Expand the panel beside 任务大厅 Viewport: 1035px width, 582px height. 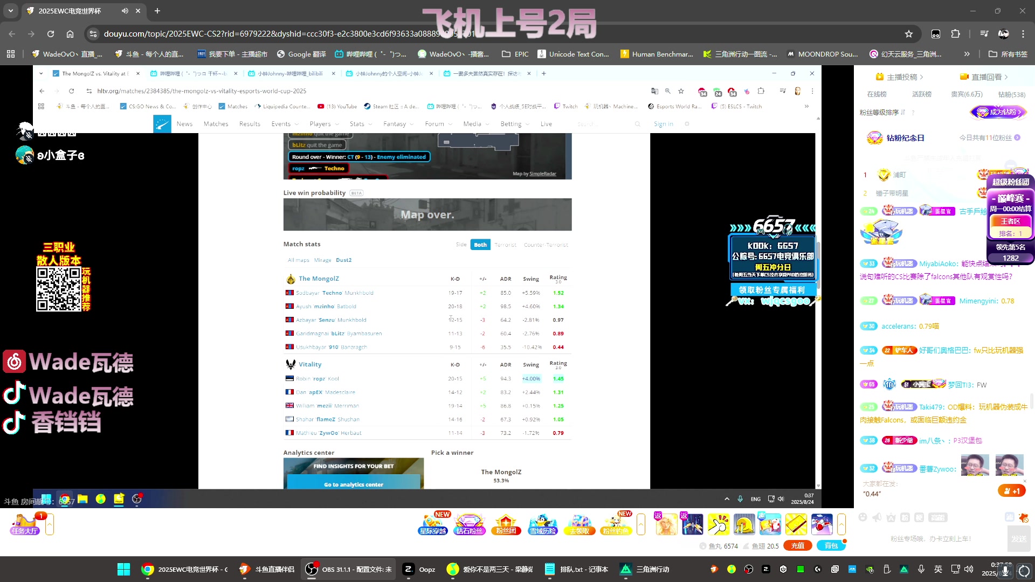click(50, 524)
